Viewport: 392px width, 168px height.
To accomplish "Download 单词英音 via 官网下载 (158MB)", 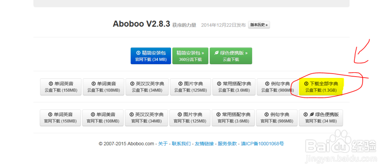I will (x=61, y=117).
